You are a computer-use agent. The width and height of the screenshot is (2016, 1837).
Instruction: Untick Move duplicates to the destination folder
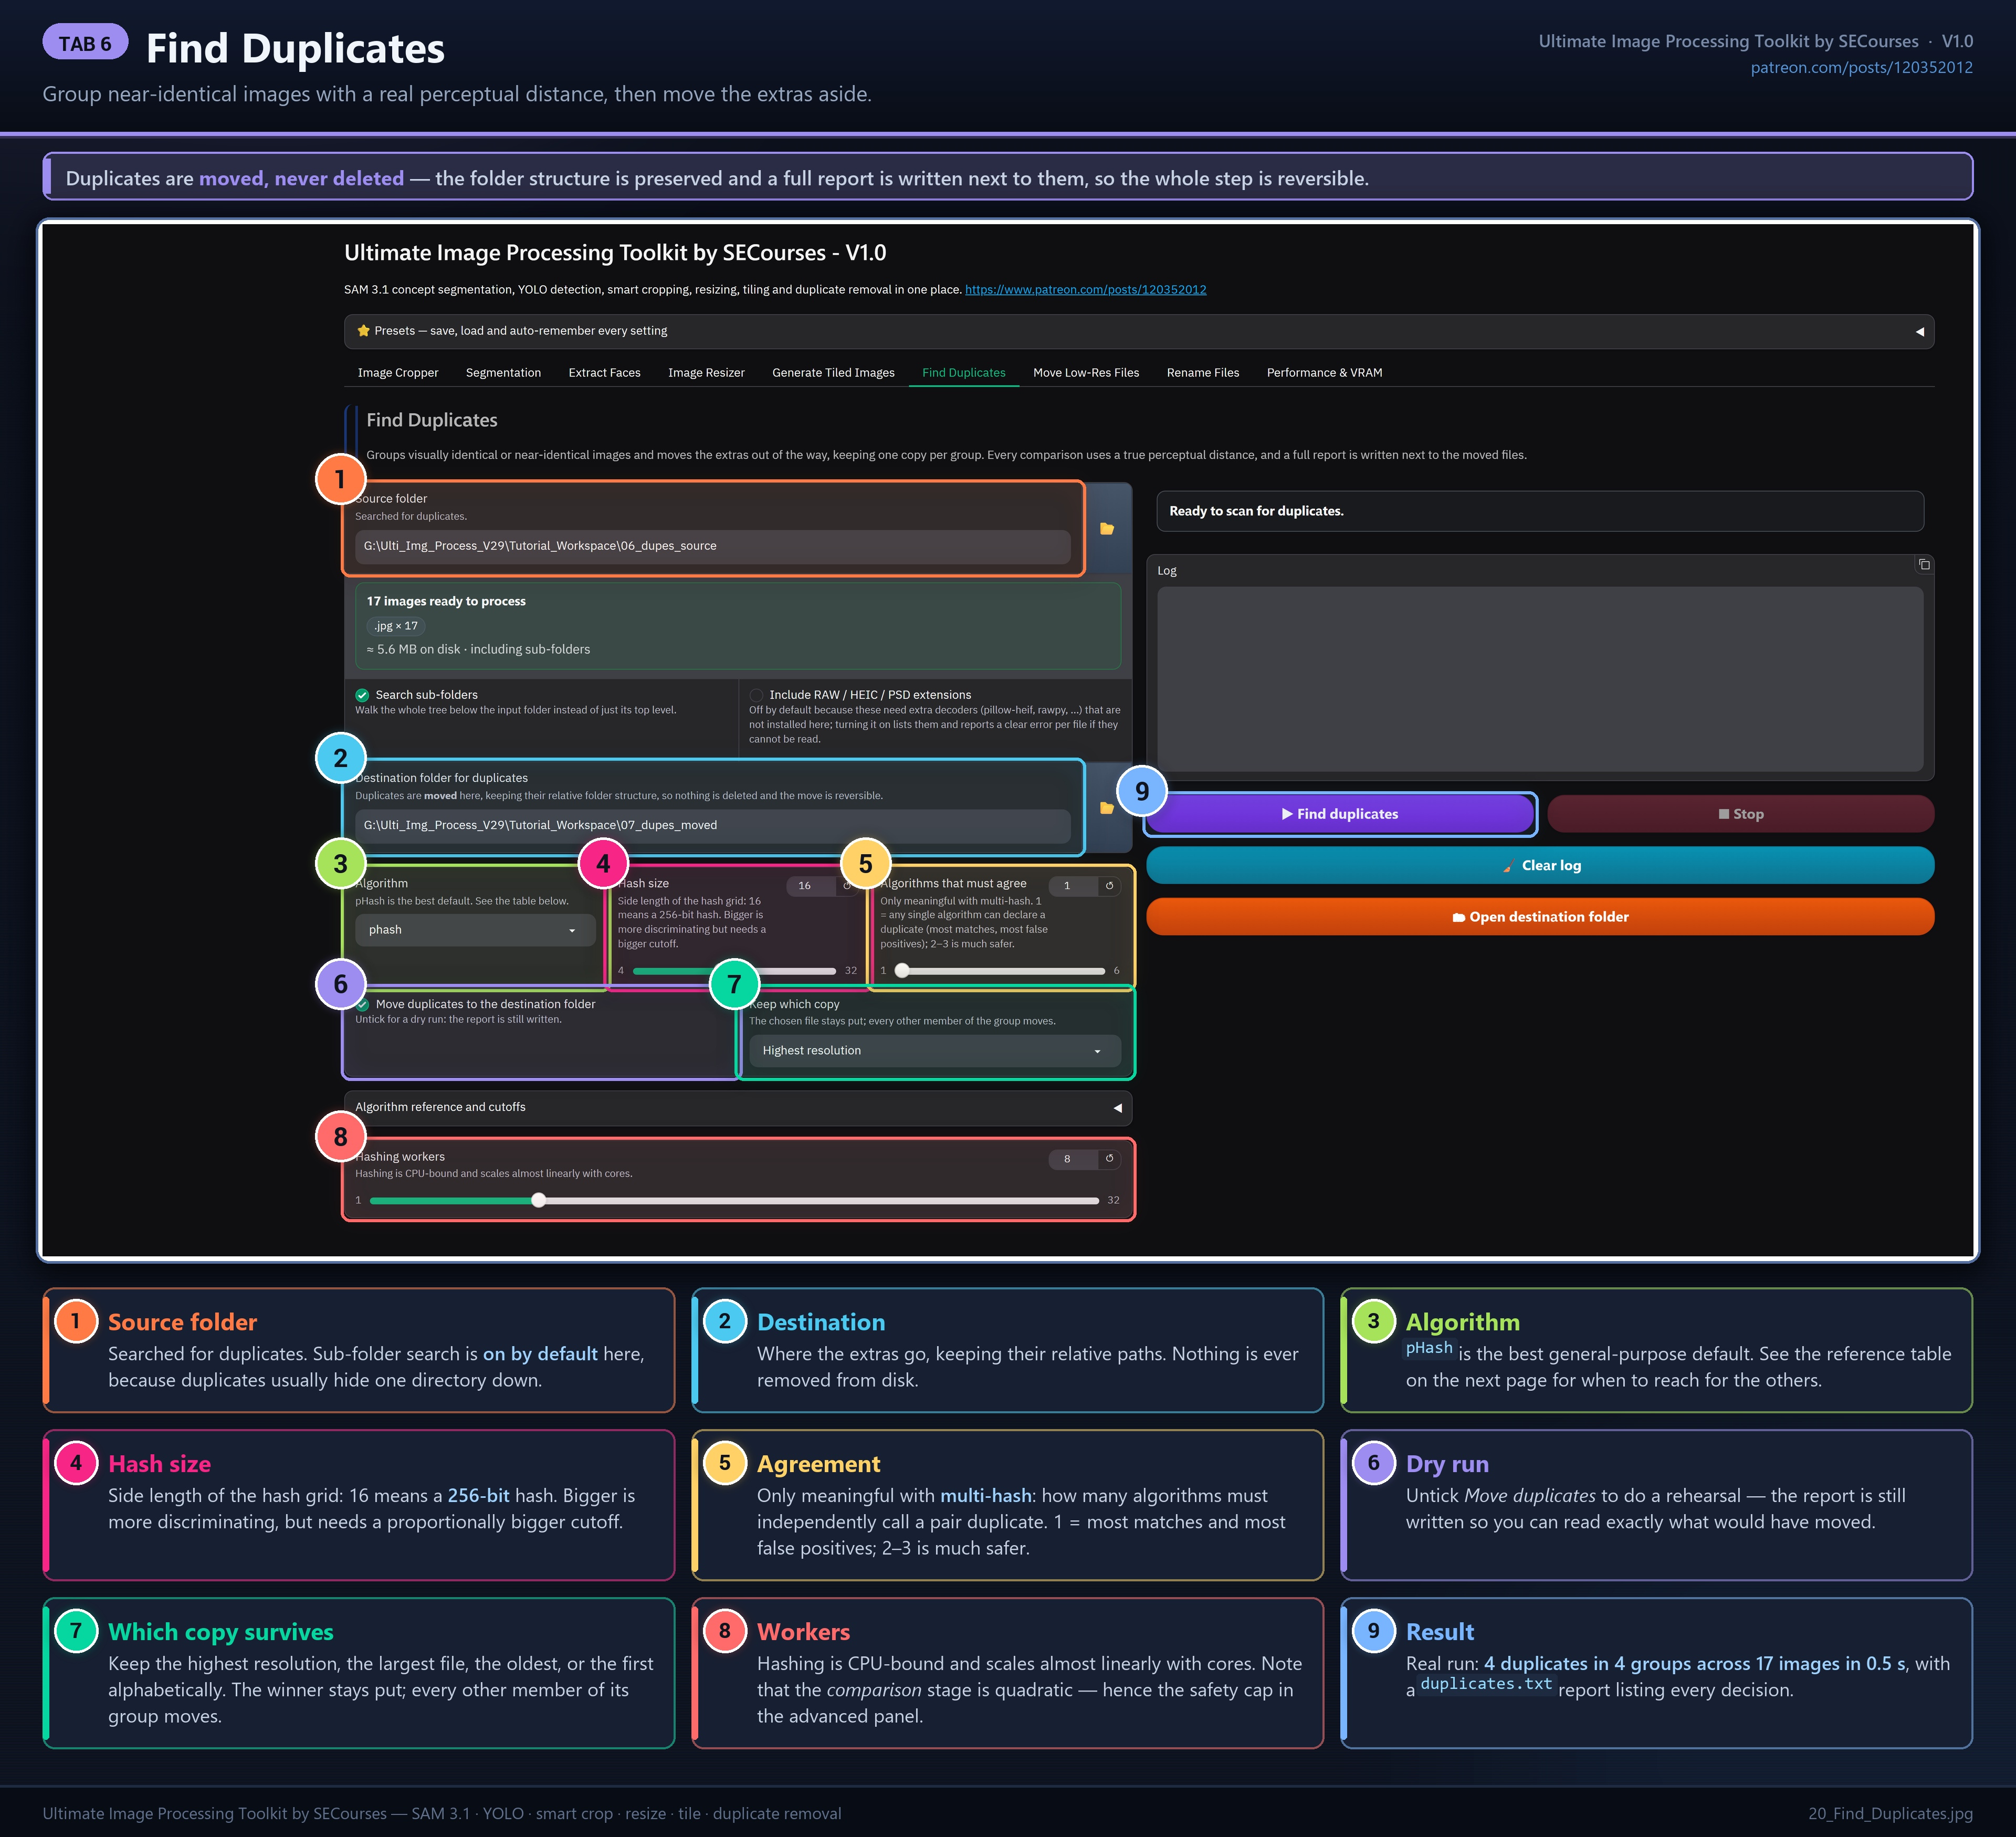click(363, 1005)
